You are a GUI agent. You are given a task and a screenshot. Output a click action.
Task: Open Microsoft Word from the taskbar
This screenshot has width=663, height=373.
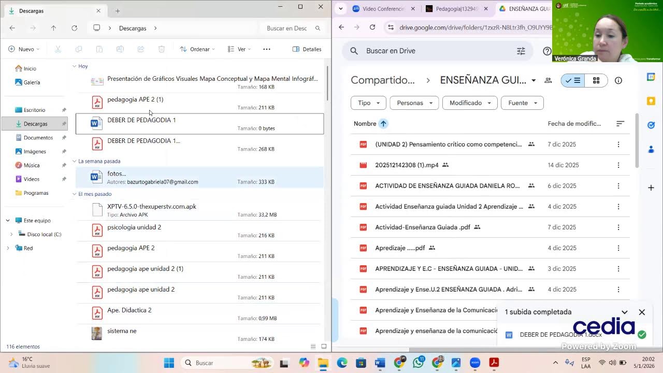click(x=380, y=363)
